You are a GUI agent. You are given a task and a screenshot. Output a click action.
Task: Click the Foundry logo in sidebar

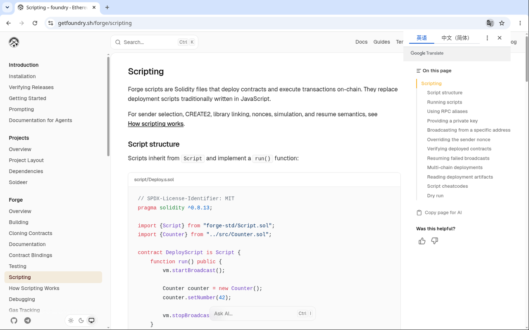14,42
